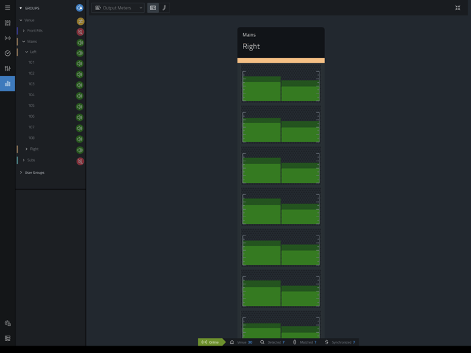Image resolution: width=471 pixels, height=353 pixels.
Task: Mute the Left group
Action: click(79, 53)
